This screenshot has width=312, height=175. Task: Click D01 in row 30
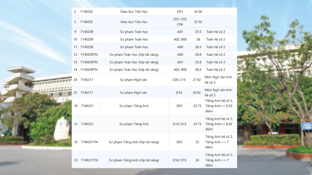tap(179, 106)
